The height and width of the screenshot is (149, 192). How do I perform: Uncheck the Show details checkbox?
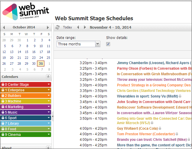coord(108,44)
